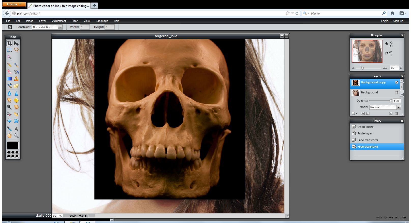Select the Move tool
This screenshot has height=223, width=411.
16,43
